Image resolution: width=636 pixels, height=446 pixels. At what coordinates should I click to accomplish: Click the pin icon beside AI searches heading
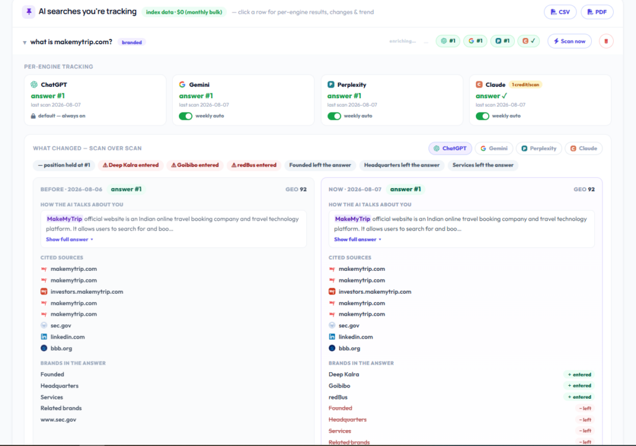[29, 12]
